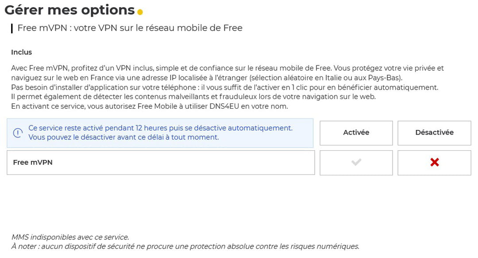This screenshot has height=258, width=478.
Task: Click the "Inclus" label
Action: (x=22, y=52)
